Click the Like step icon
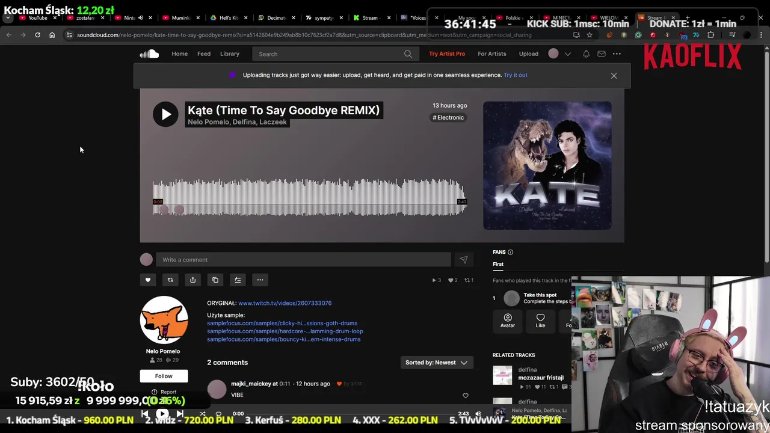770x433 pixels. coord(540,321)
